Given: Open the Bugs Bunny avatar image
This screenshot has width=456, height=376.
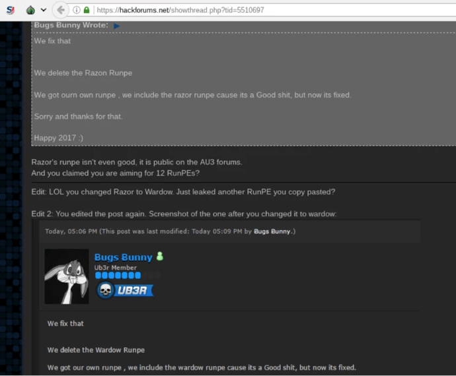Looking at the screenshot, I should pos(66,276).
